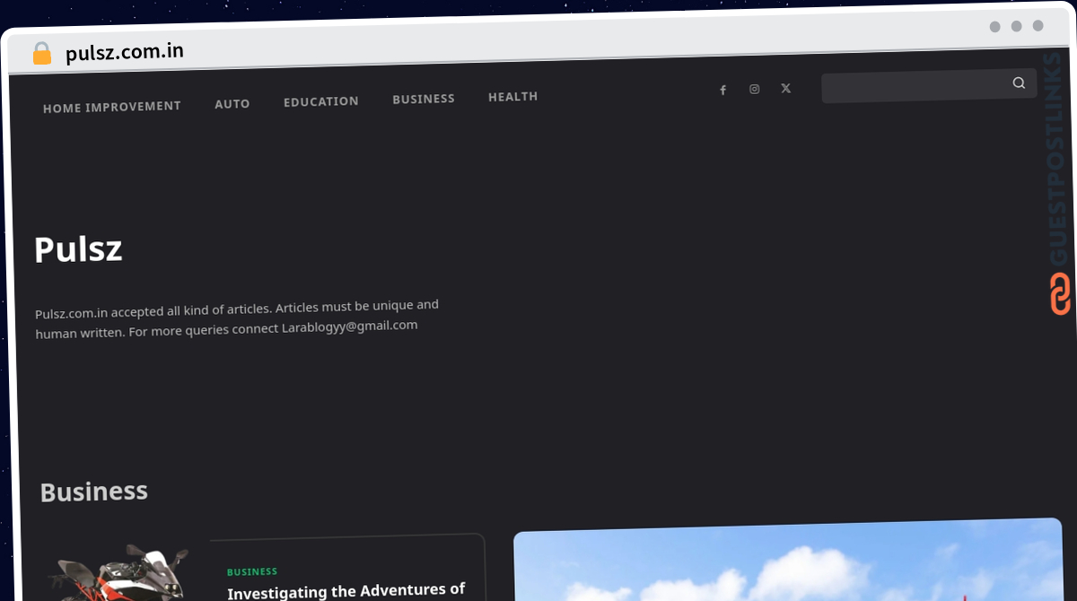Viewport: 1077px width, 601px height.
Task: Click the Pulsz site title
Action: coord(78,249)
